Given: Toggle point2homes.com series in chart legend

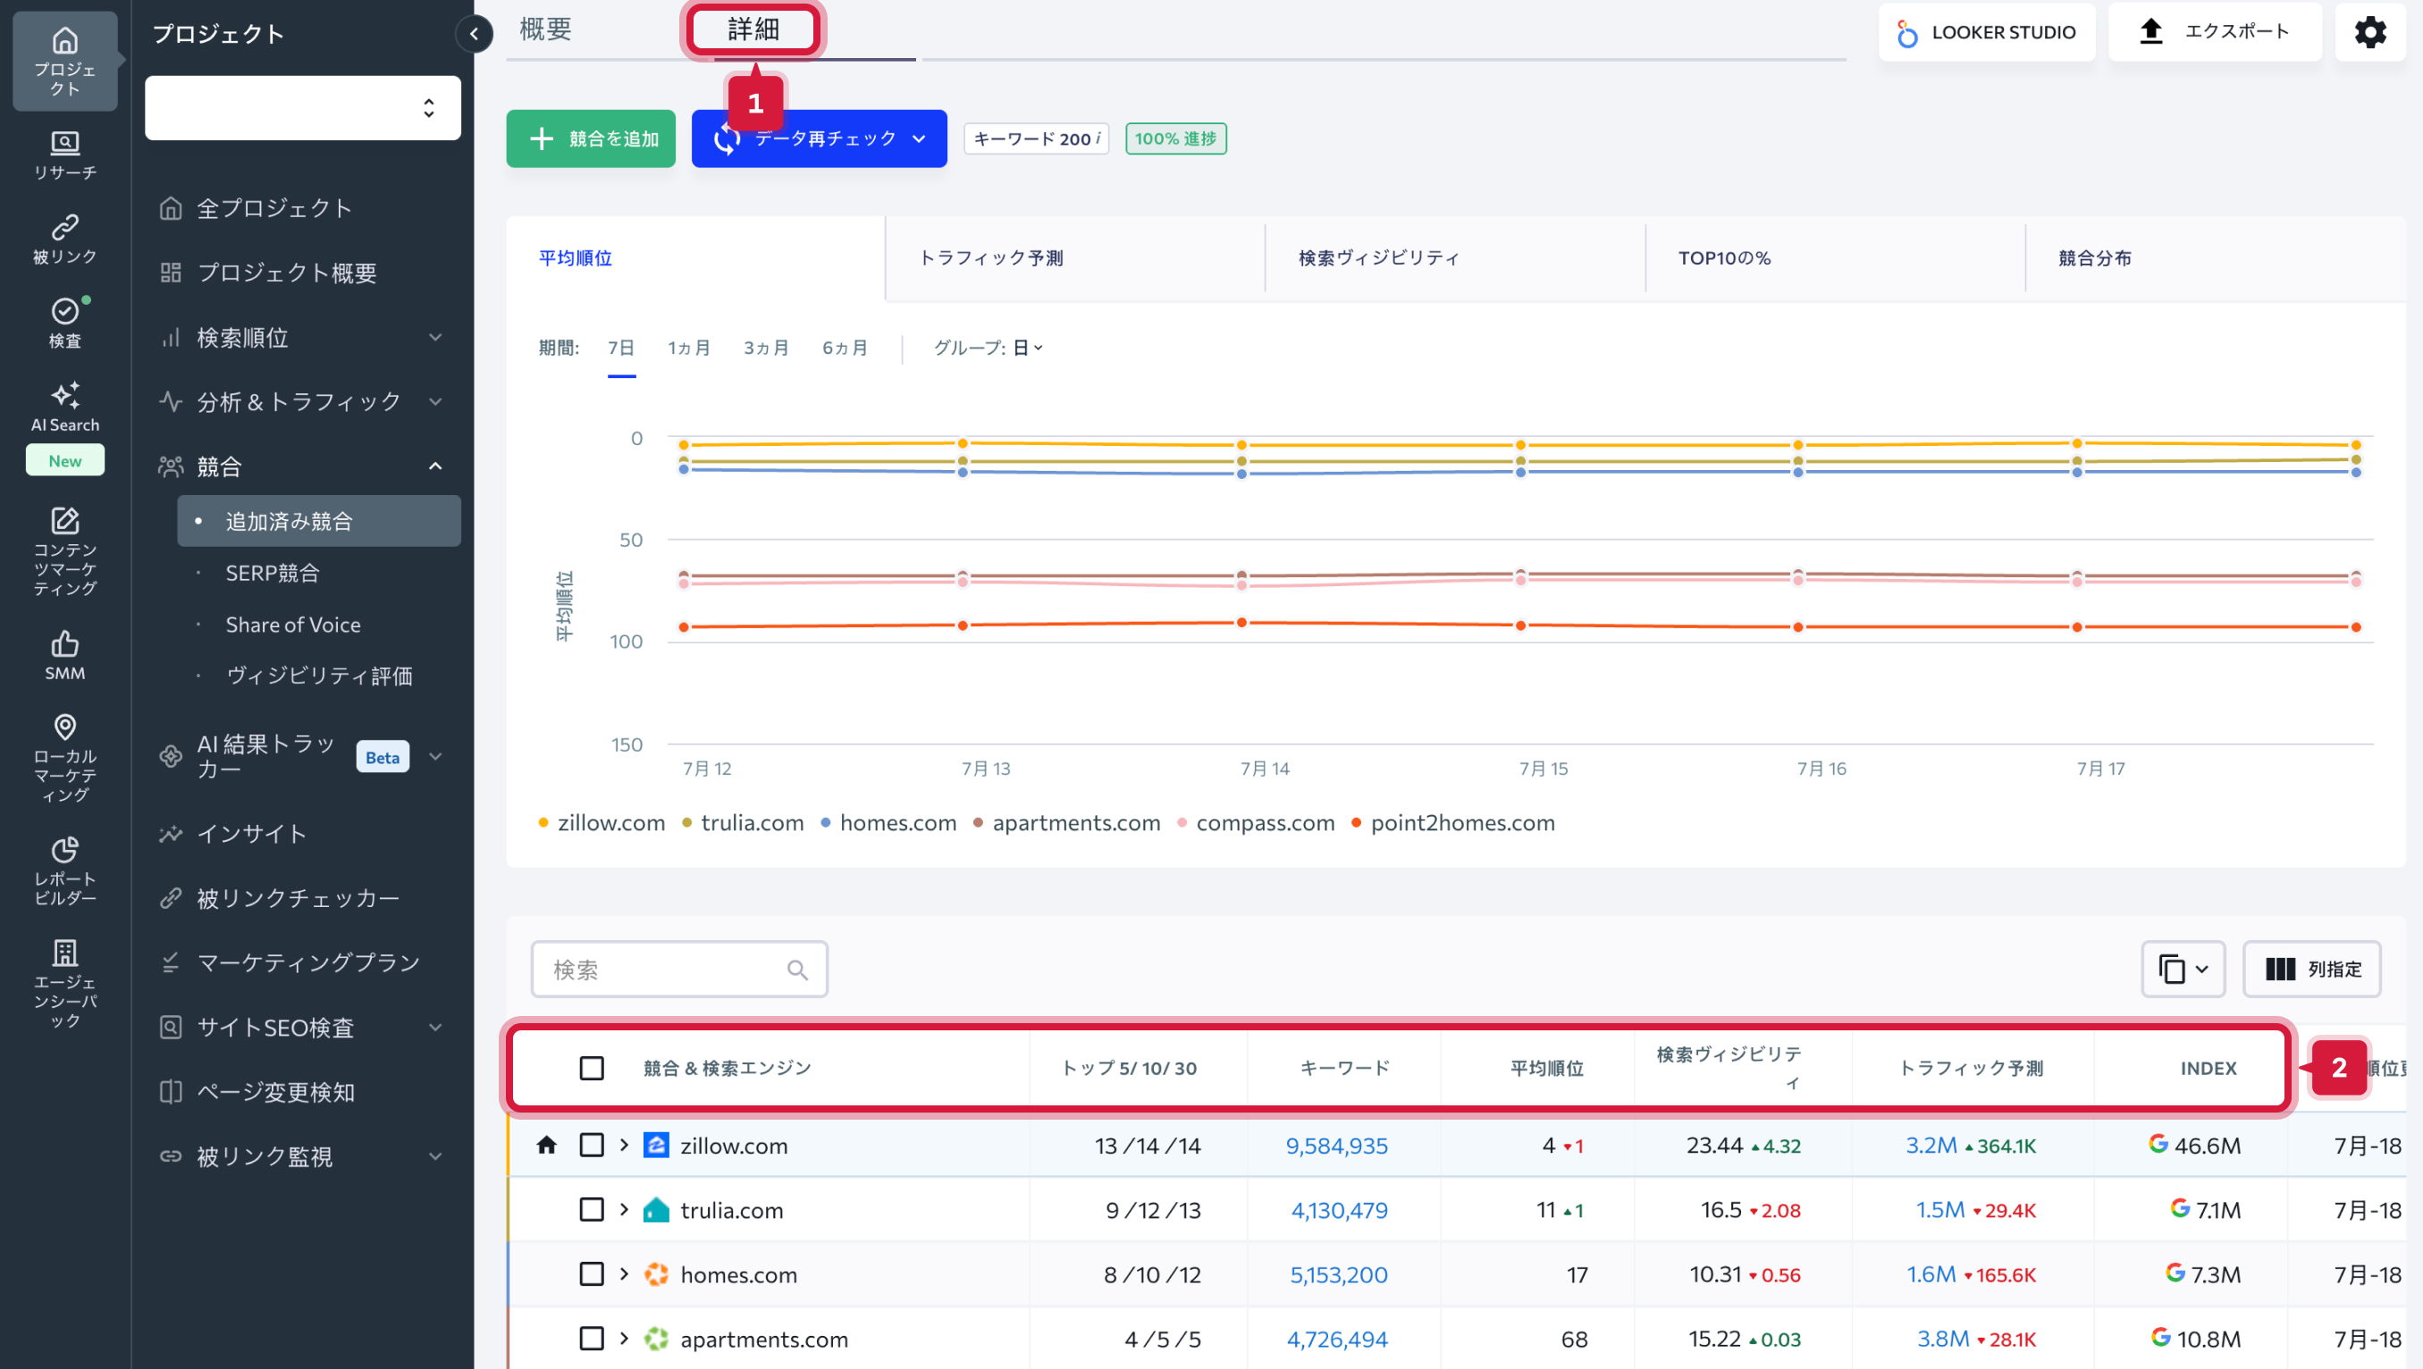Looking at the screenshot, I should click(1453, 823).
